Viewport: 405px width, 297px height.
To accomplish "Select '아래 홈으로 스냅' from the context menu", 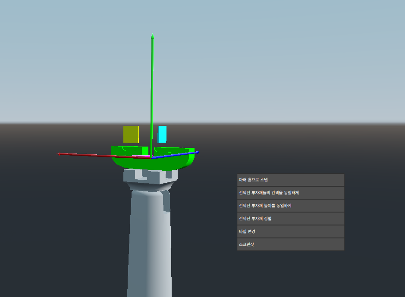I will click(x=290, y=180).
